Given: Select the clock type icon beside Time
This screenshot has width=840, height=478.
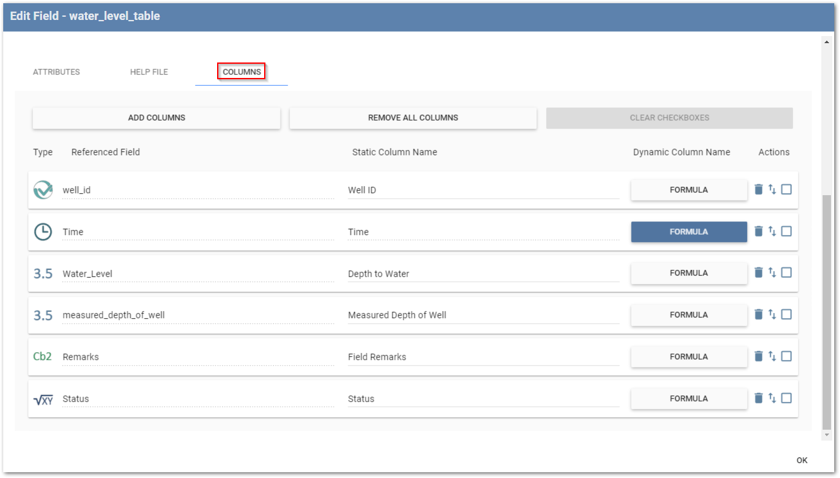Looking at the screenshot, I should pyautogui.click(x=43, y=231).
